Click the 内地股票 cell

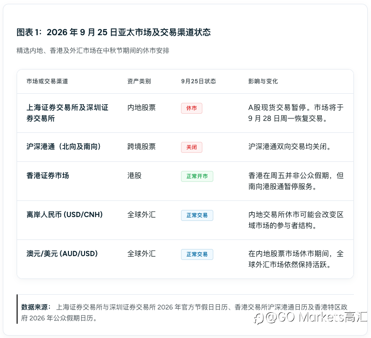tap(141, 108)
